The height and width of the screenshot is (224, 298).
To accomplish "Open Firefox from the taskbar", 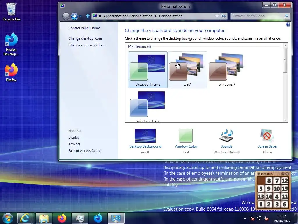I will [62, 218].
